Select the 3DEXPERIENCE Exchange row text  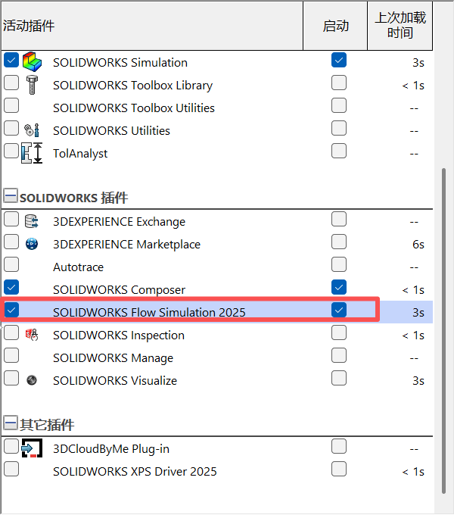pos(119,222)
